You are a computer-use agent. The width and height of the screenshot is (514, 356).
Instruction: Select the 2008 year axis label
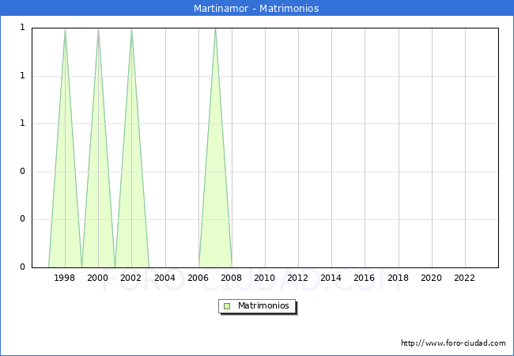point(231,278)
